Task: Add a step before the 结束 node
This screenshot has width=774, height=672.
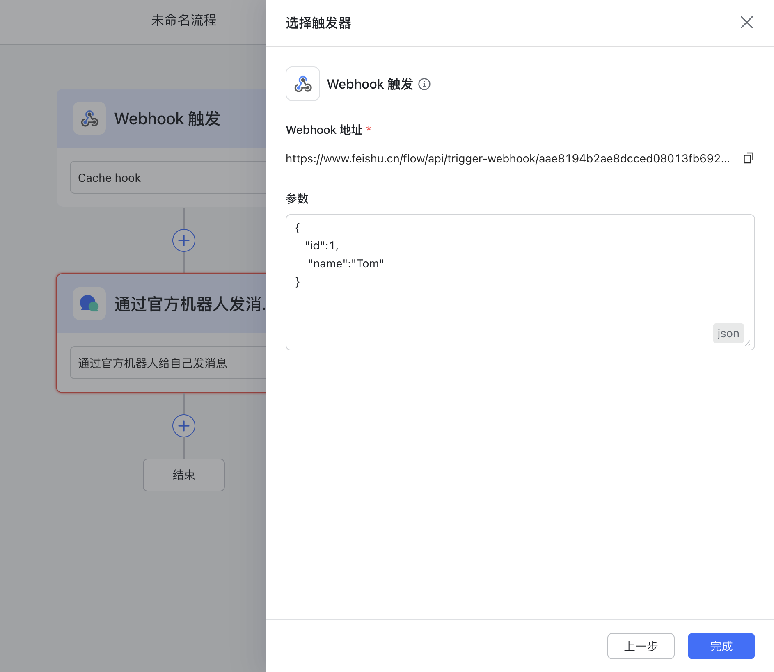Action: (184, 426)
